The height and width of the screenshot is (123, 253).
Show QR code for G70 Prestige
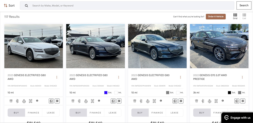click(x=243, y=101)
